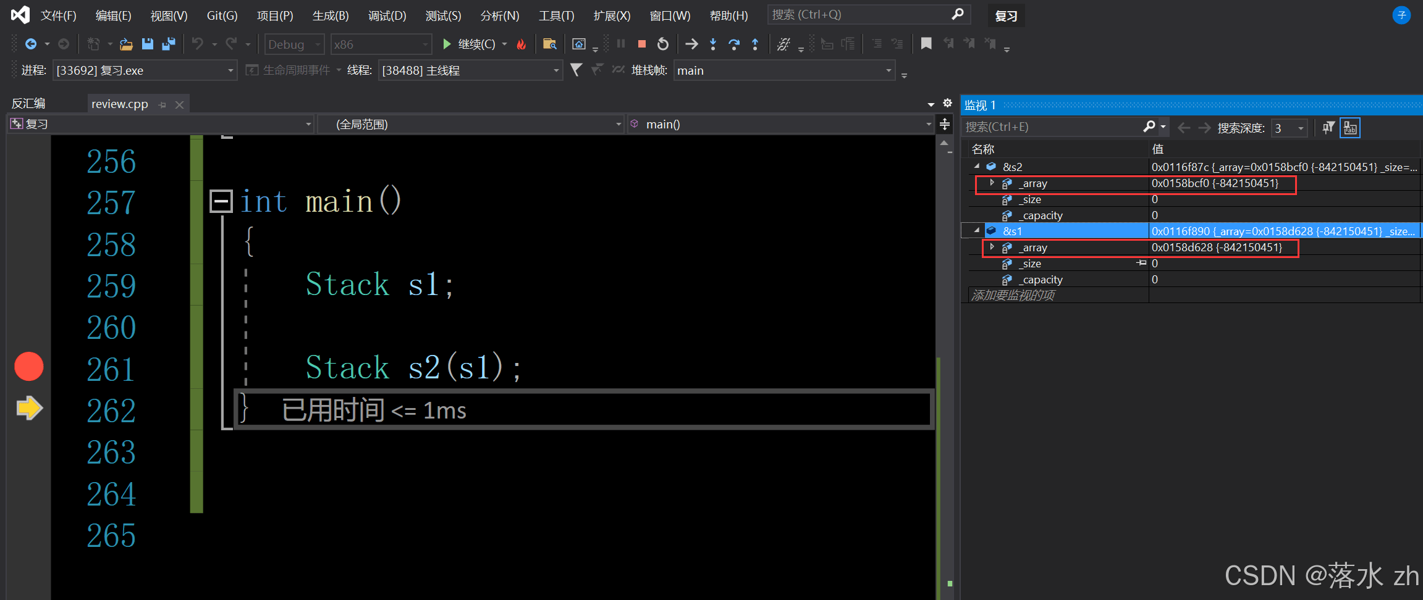Screen dimensions: 1423x600
Task: Click the Continue (继续) button
Action: tap(468, 44)
